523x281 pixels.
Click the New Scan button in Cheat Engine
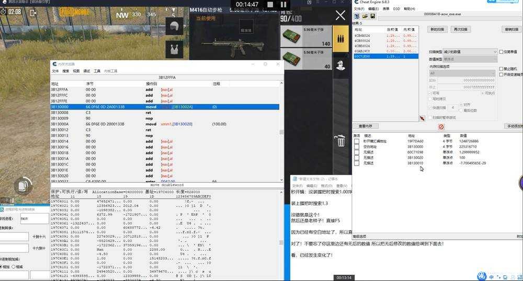pos(437,29)
